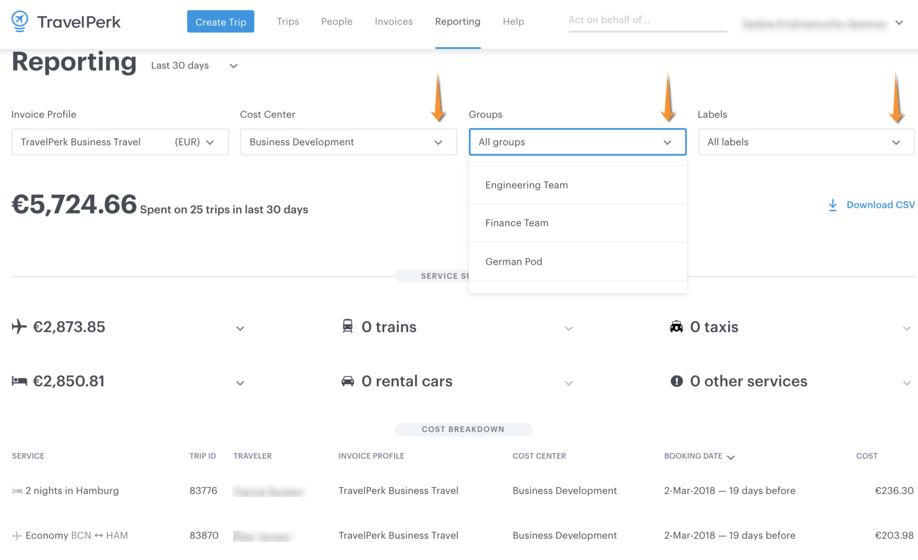Click the bed icon in Hamburg row
Screen dimensions: 918x560
click(x=17, y=491)
